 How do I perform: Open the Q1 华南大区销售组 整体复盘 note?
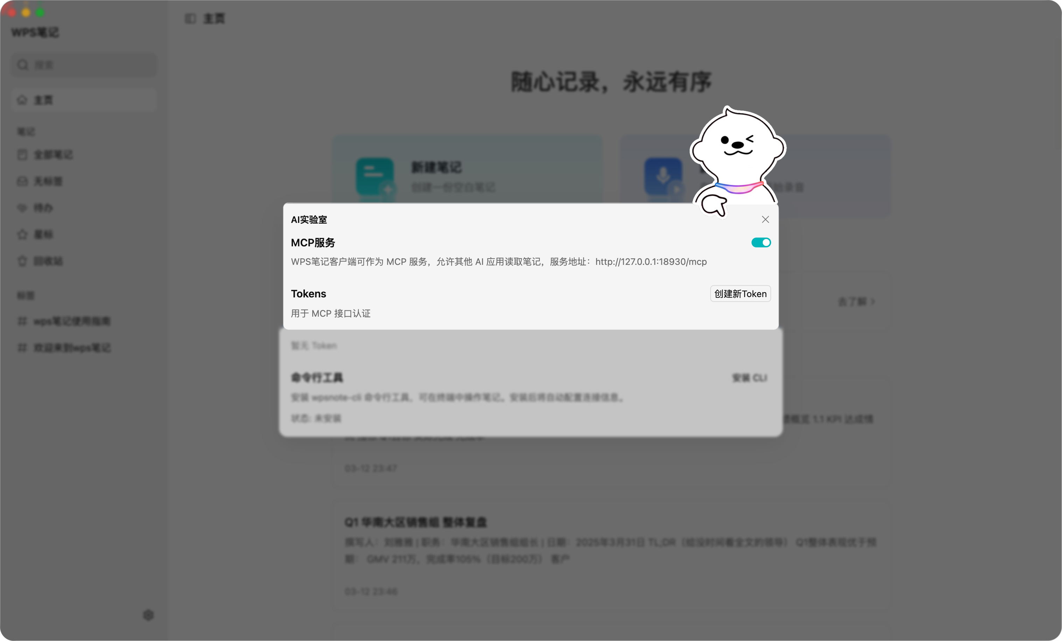point(416,522)
